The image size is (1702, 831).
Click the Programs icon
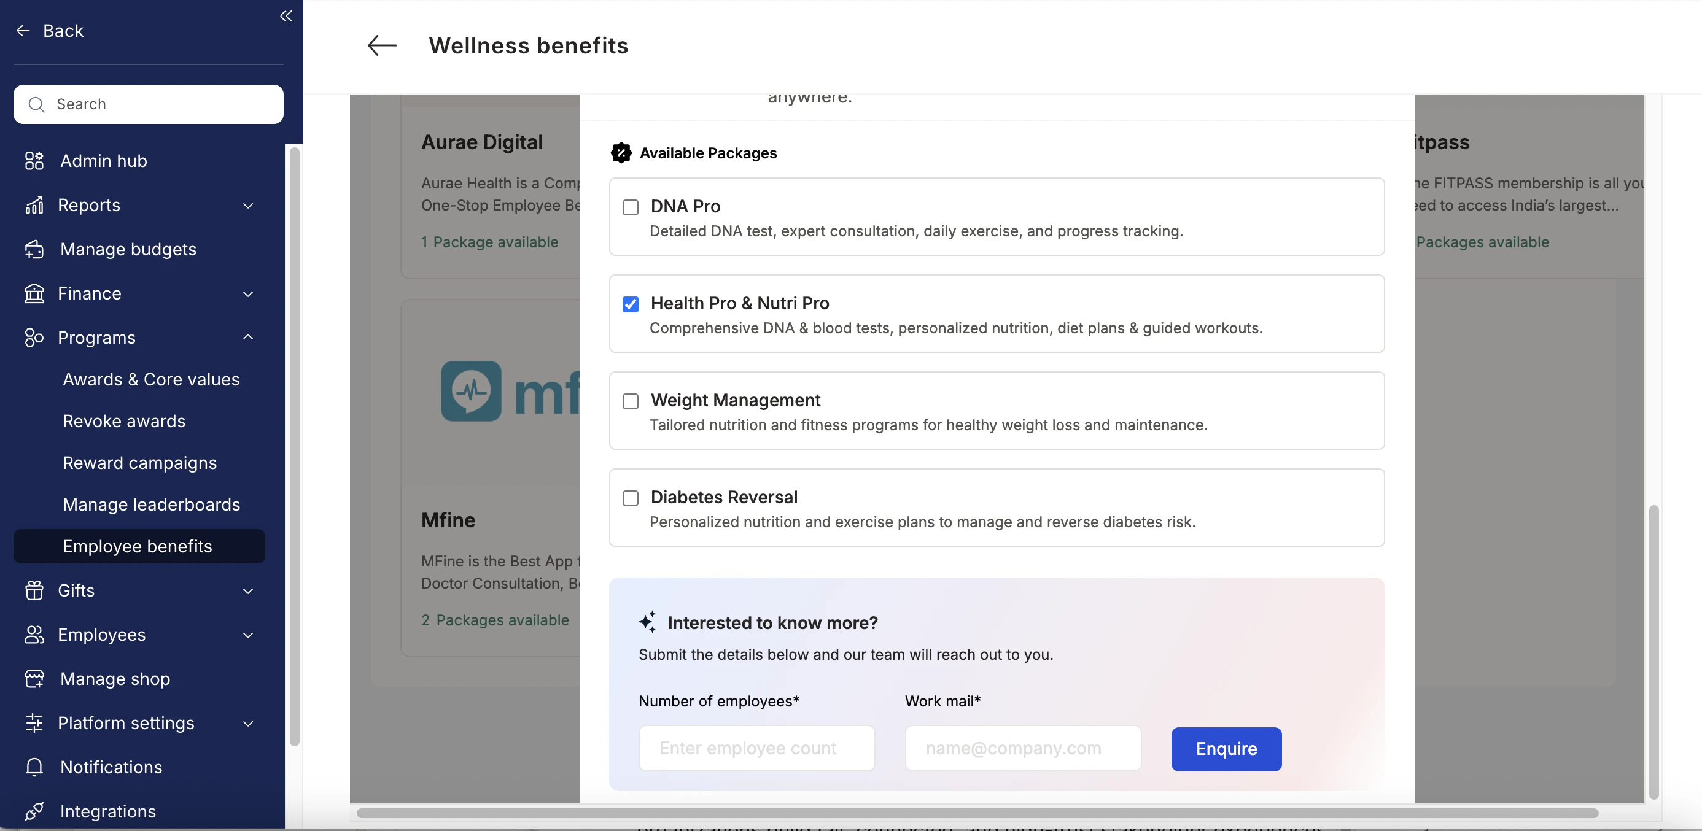click(34, 338)
